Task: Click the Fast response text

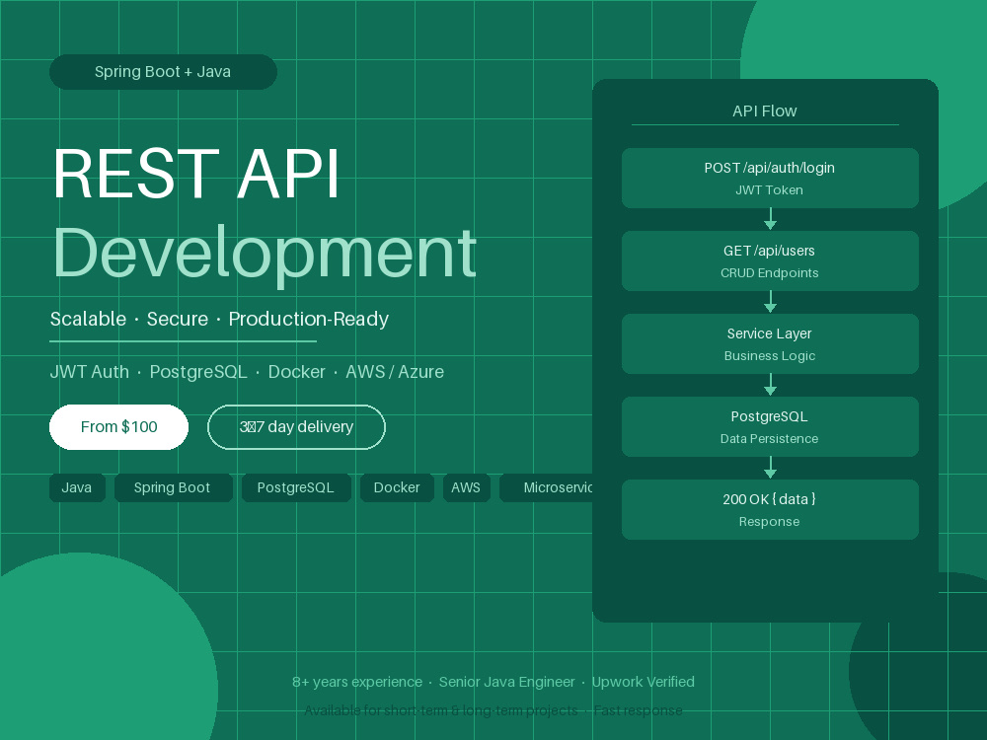Action: 639,710
